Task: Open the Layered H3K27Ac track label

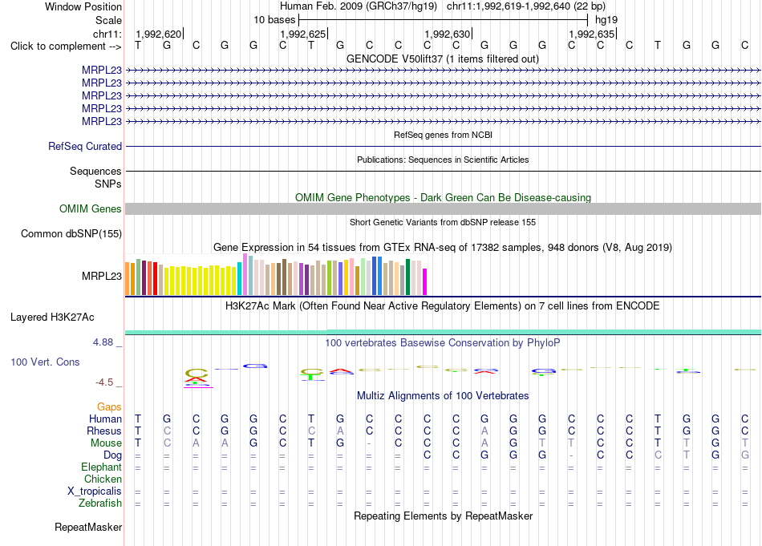Action: (52, 317)
